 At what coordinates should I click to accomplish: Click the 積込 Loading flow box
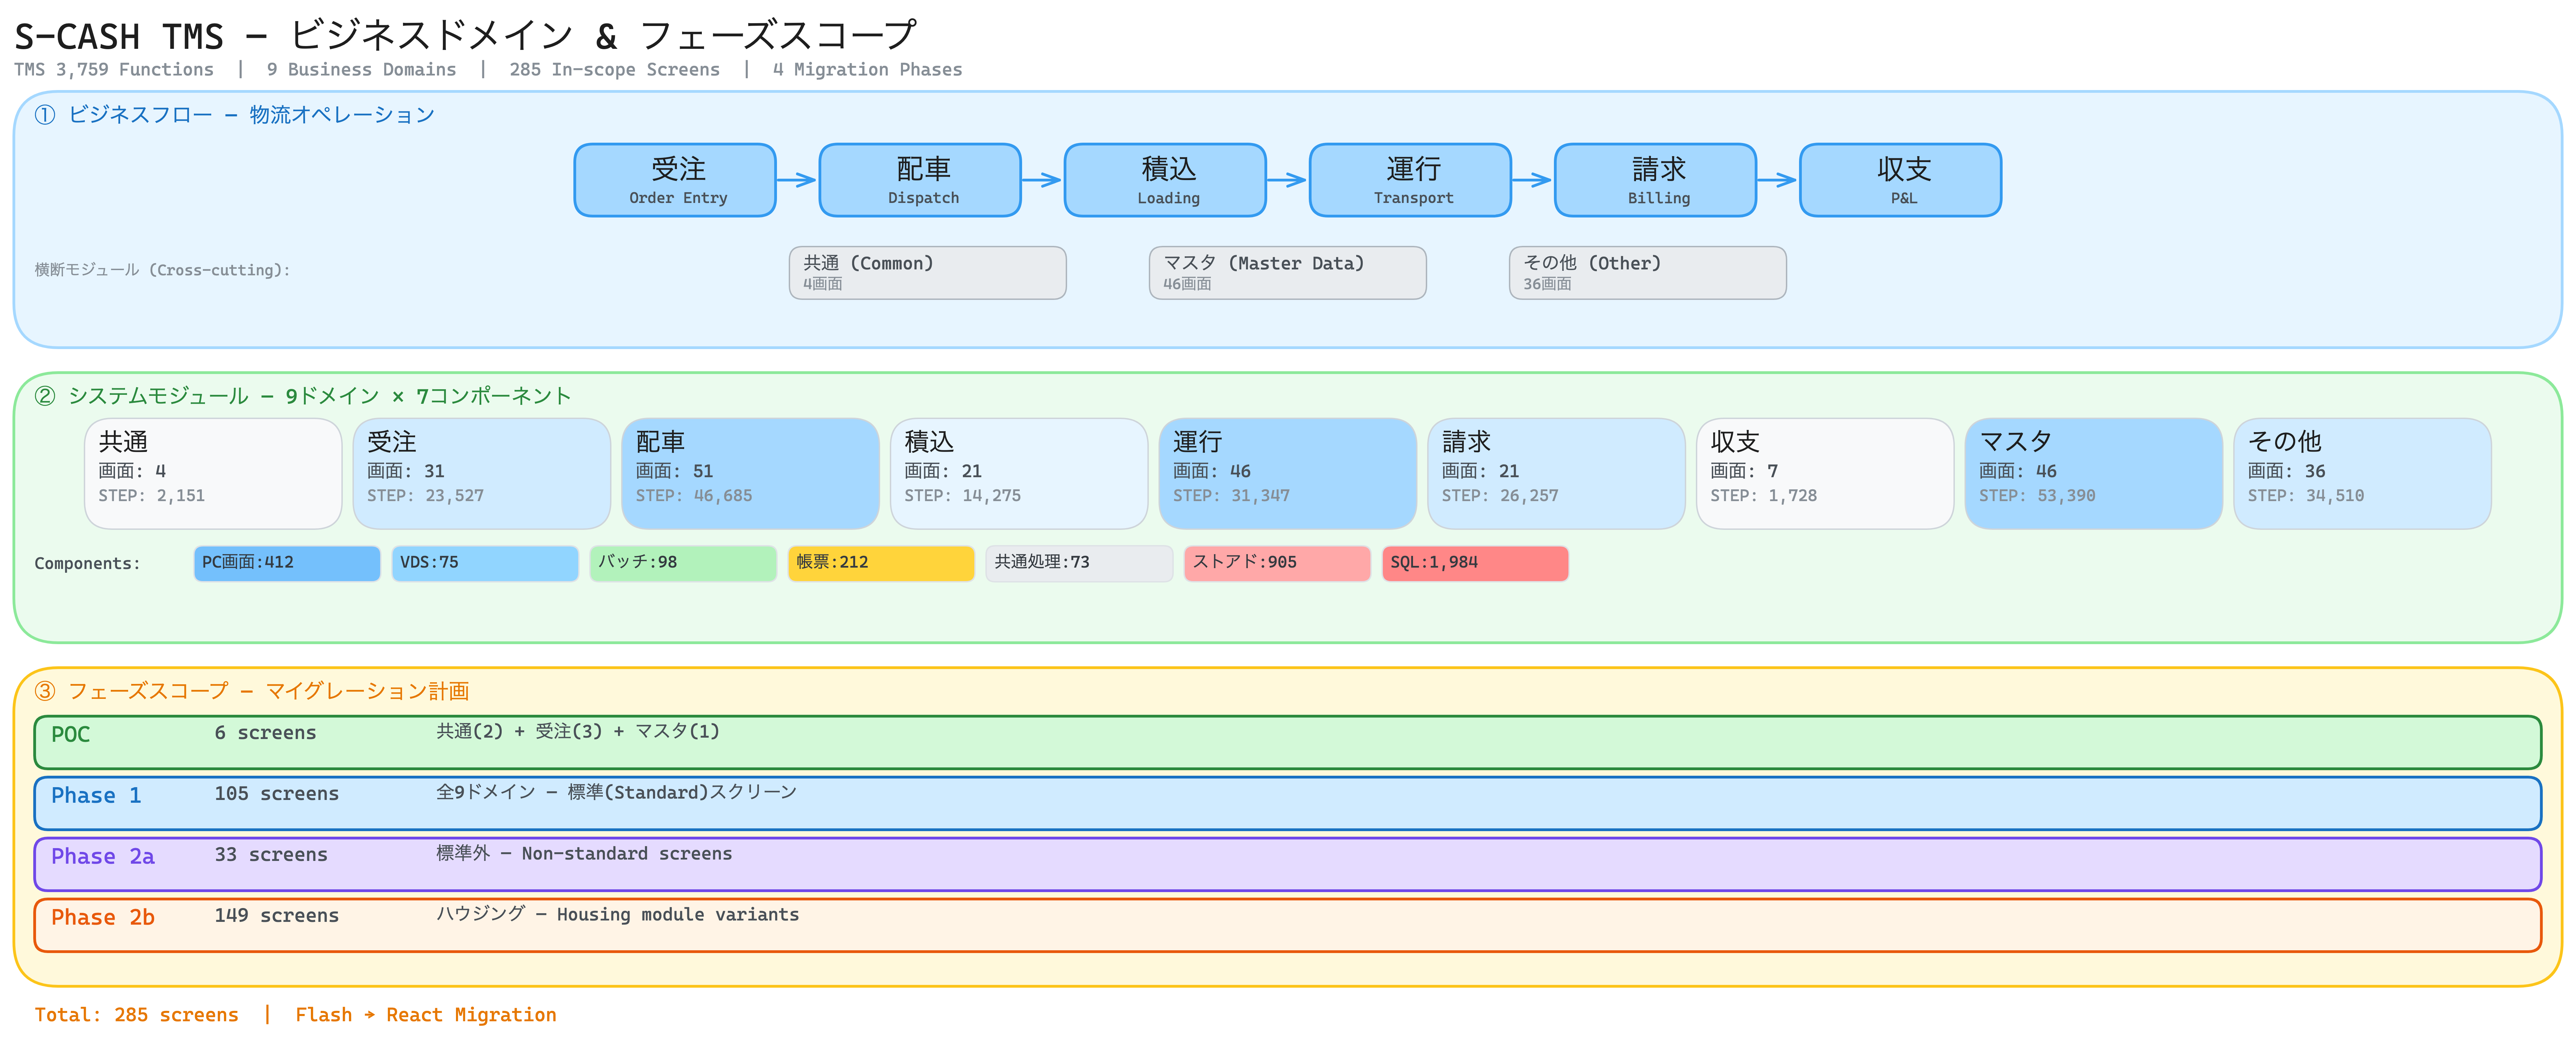click(x=1165, y=180)
